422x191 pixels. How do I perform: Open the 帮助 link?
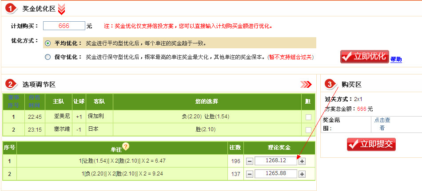(396, 59)
